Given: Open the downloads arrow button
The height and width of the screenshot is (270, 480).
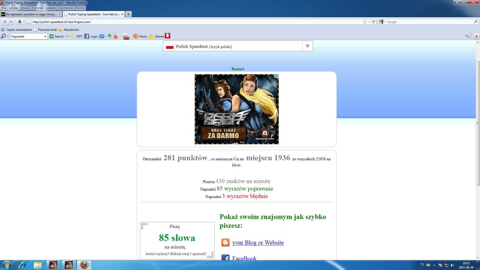Looking at the screenshot, I should 20,22.
